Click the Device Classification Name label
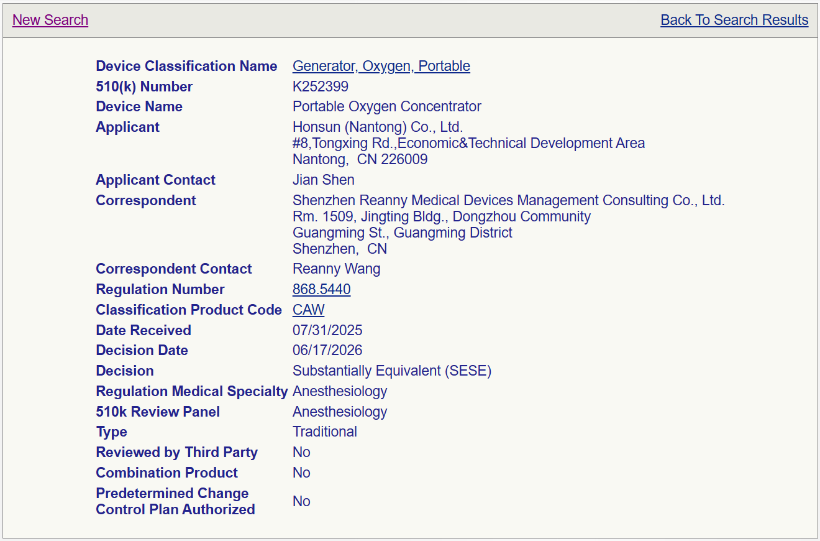Viewport: 820px width, 541px height. pyautogui.click(x=186, y=66)
